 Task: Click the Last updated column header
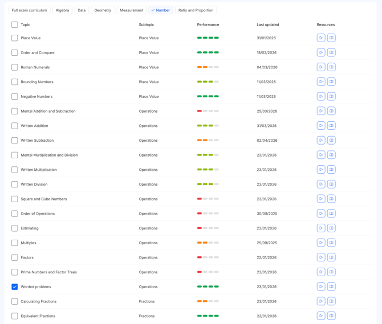pos(268,24)
